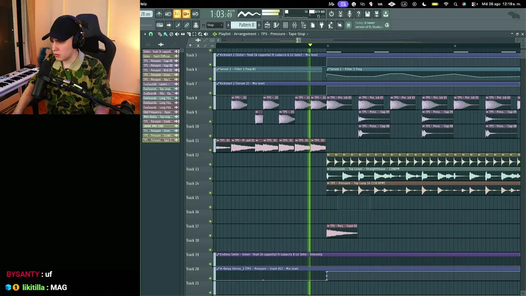Open macOS Control Center
Viewport: 526px width, 296px height.
click(473, 4)
